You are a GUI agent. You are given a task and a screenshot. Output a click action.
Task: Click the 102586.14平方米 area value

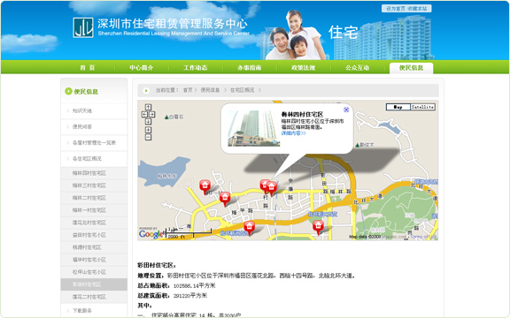(194, 285)
